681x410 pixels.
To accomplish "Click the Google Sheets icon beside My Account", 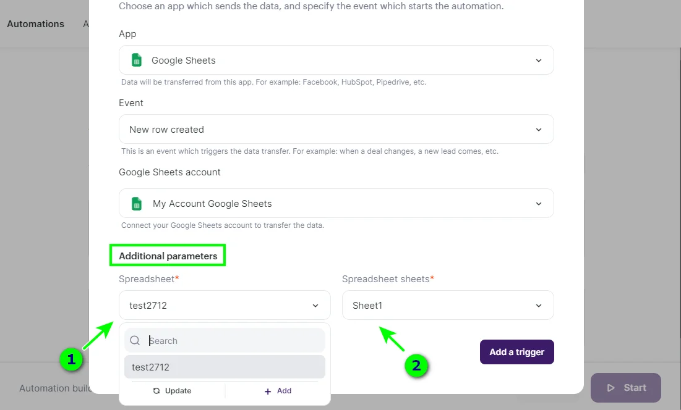I will pos(136,203).
